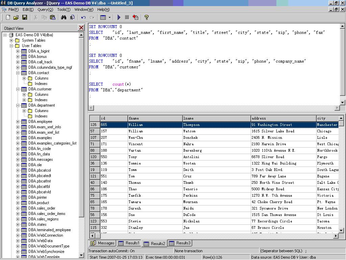Viewport: 346px width, 260px height.
Task: Open the Tools(T) menu
Action: pos(64,9)
